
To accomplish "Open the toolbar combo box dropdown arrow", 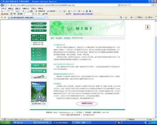I will coord(33,14).
